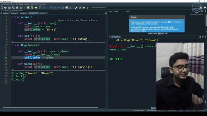207x116 pixels.
Task: Open the File menu
Action: [2, 4]
